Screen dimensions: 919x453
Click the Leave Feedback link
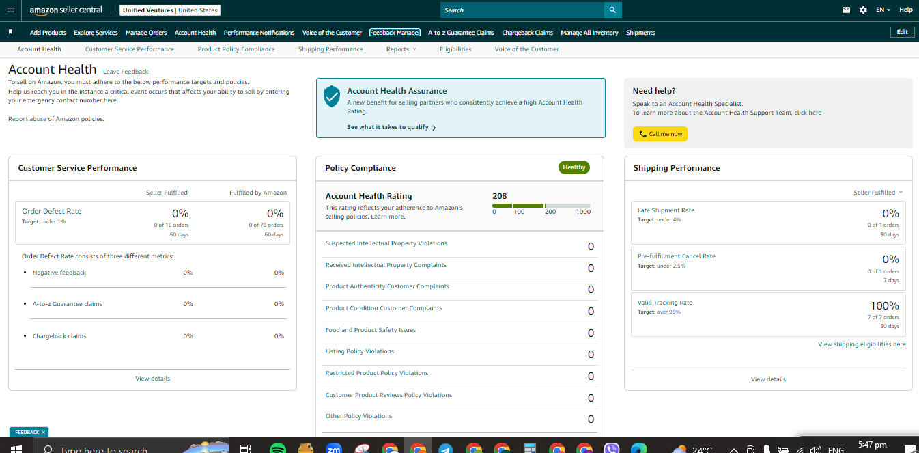coord(126,72)
